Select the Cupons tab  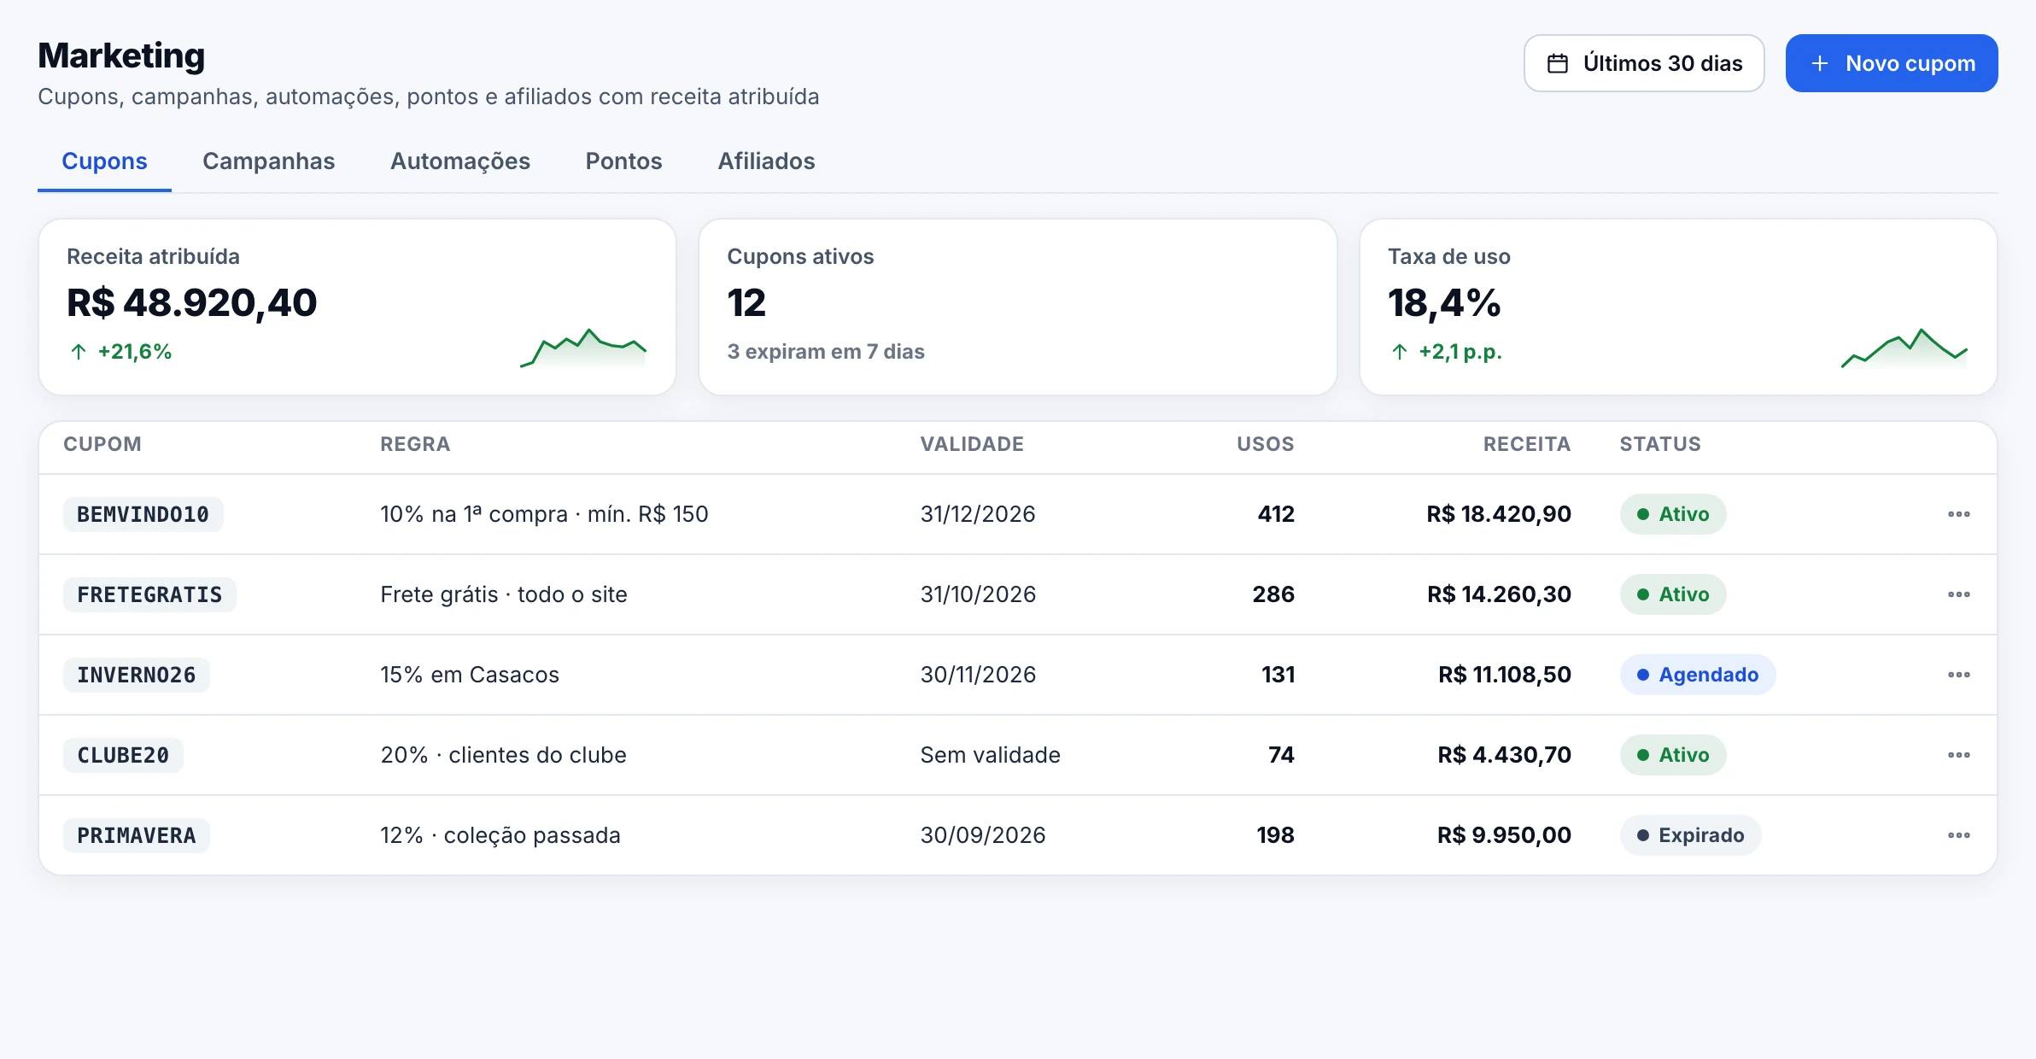[104, 161]
